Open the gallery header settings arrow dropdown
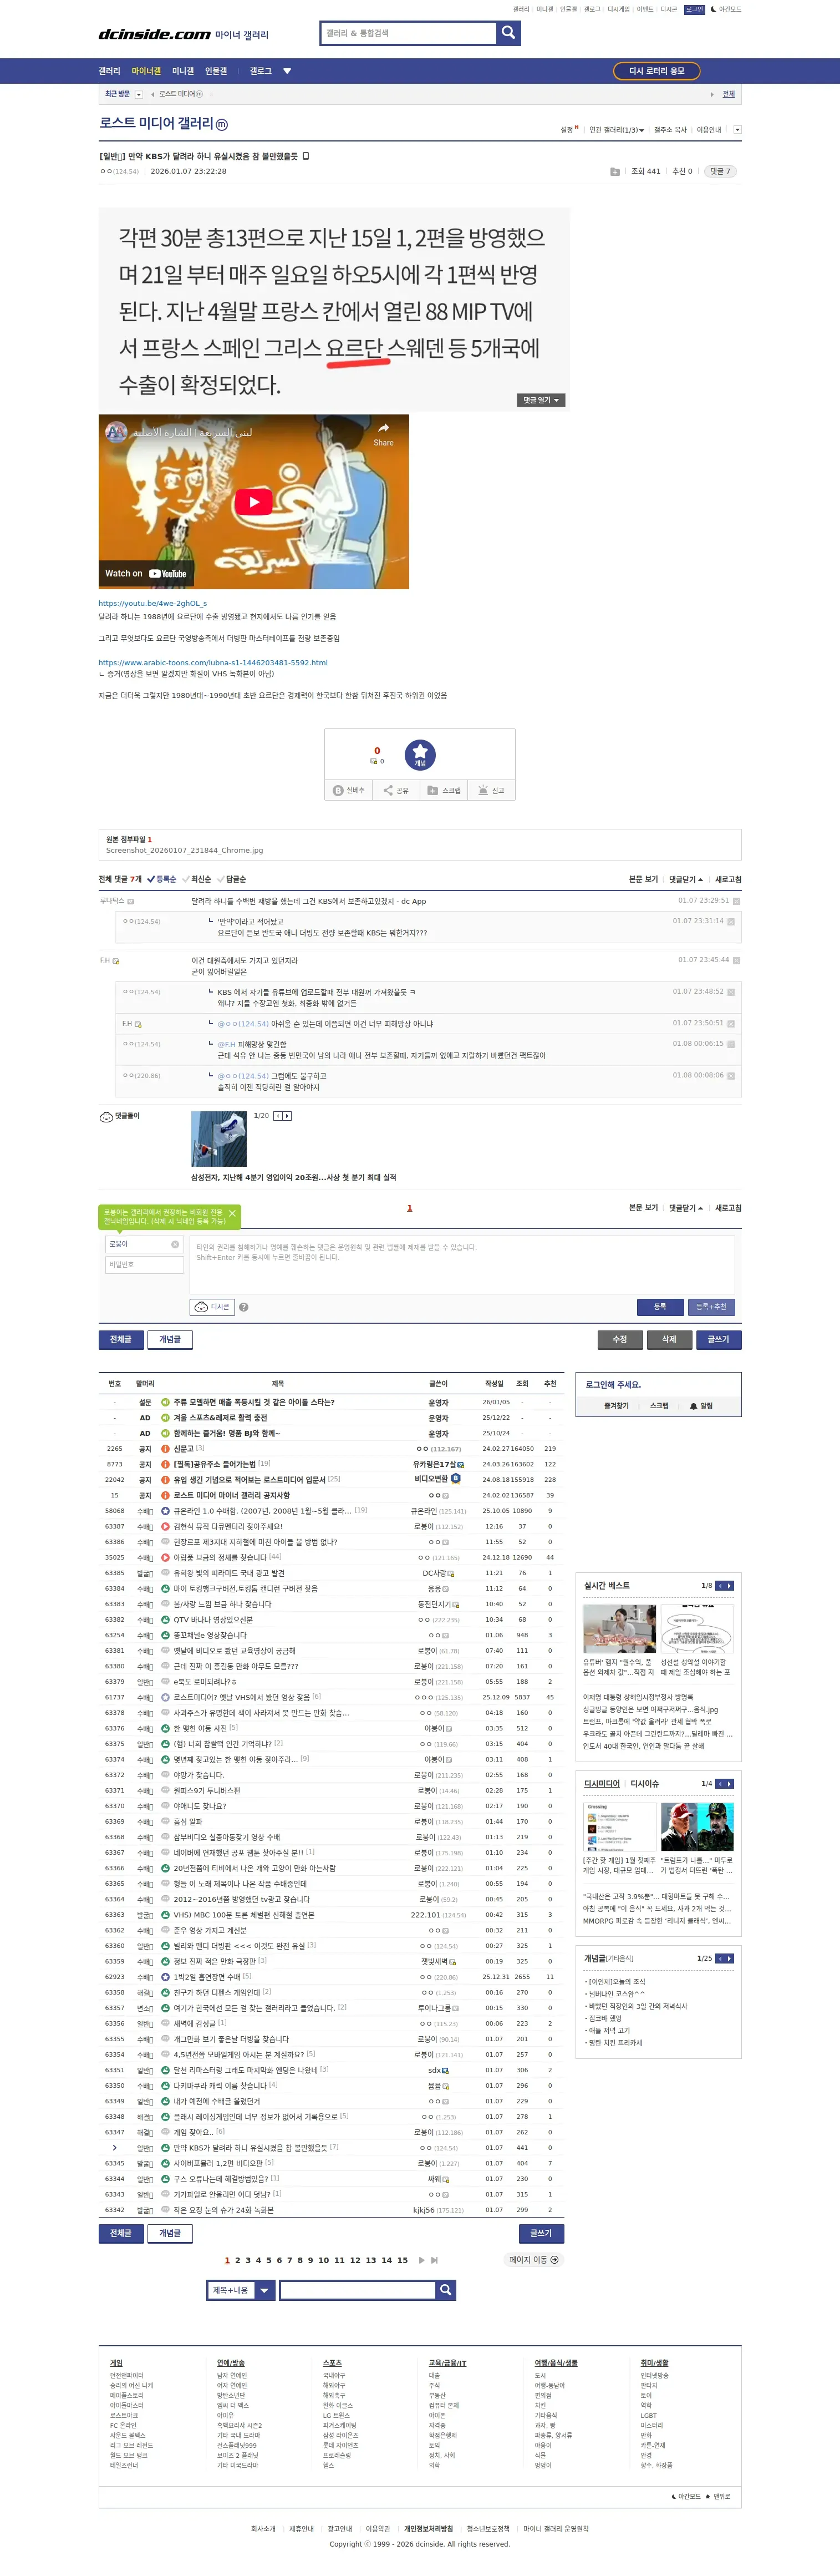Screen dimensions: 840x2576 [x=737, y=130]
